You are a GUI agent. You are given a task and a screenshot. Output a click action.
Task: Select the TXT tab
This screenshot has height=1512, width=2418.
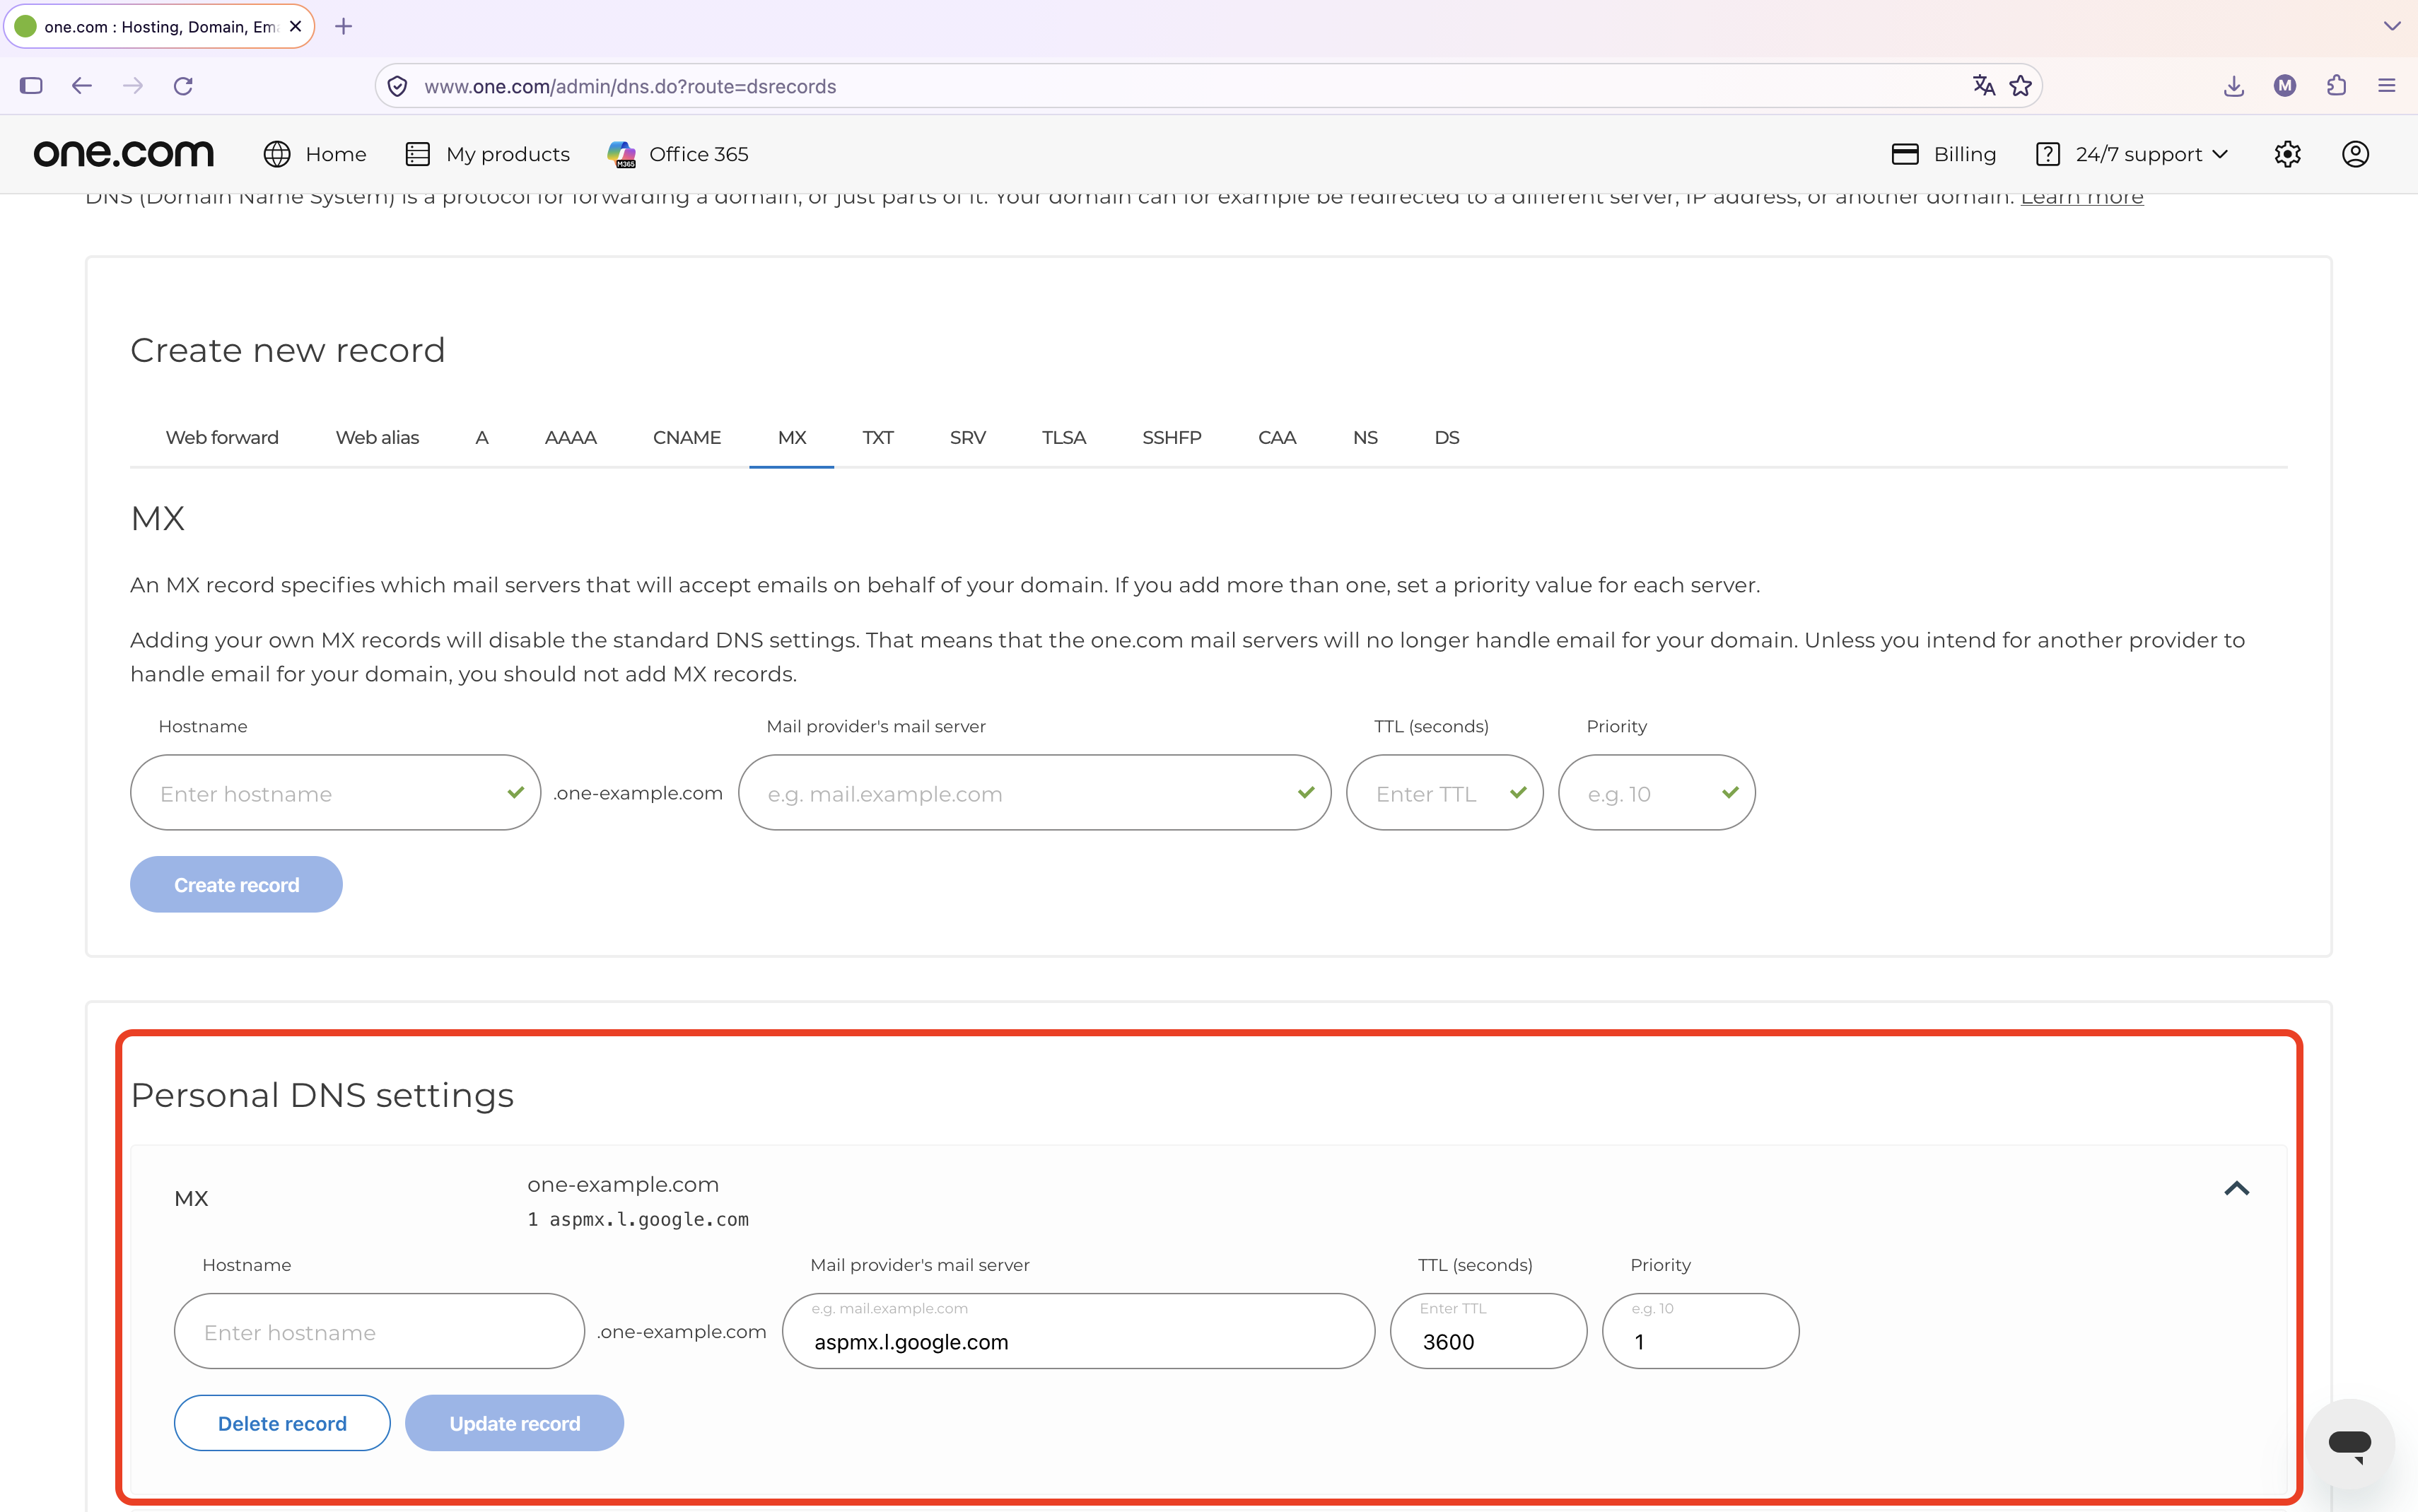click(x=877, y=437)
